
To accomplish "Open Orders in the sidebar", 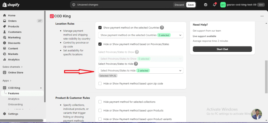I will click(x=12, y=21).
